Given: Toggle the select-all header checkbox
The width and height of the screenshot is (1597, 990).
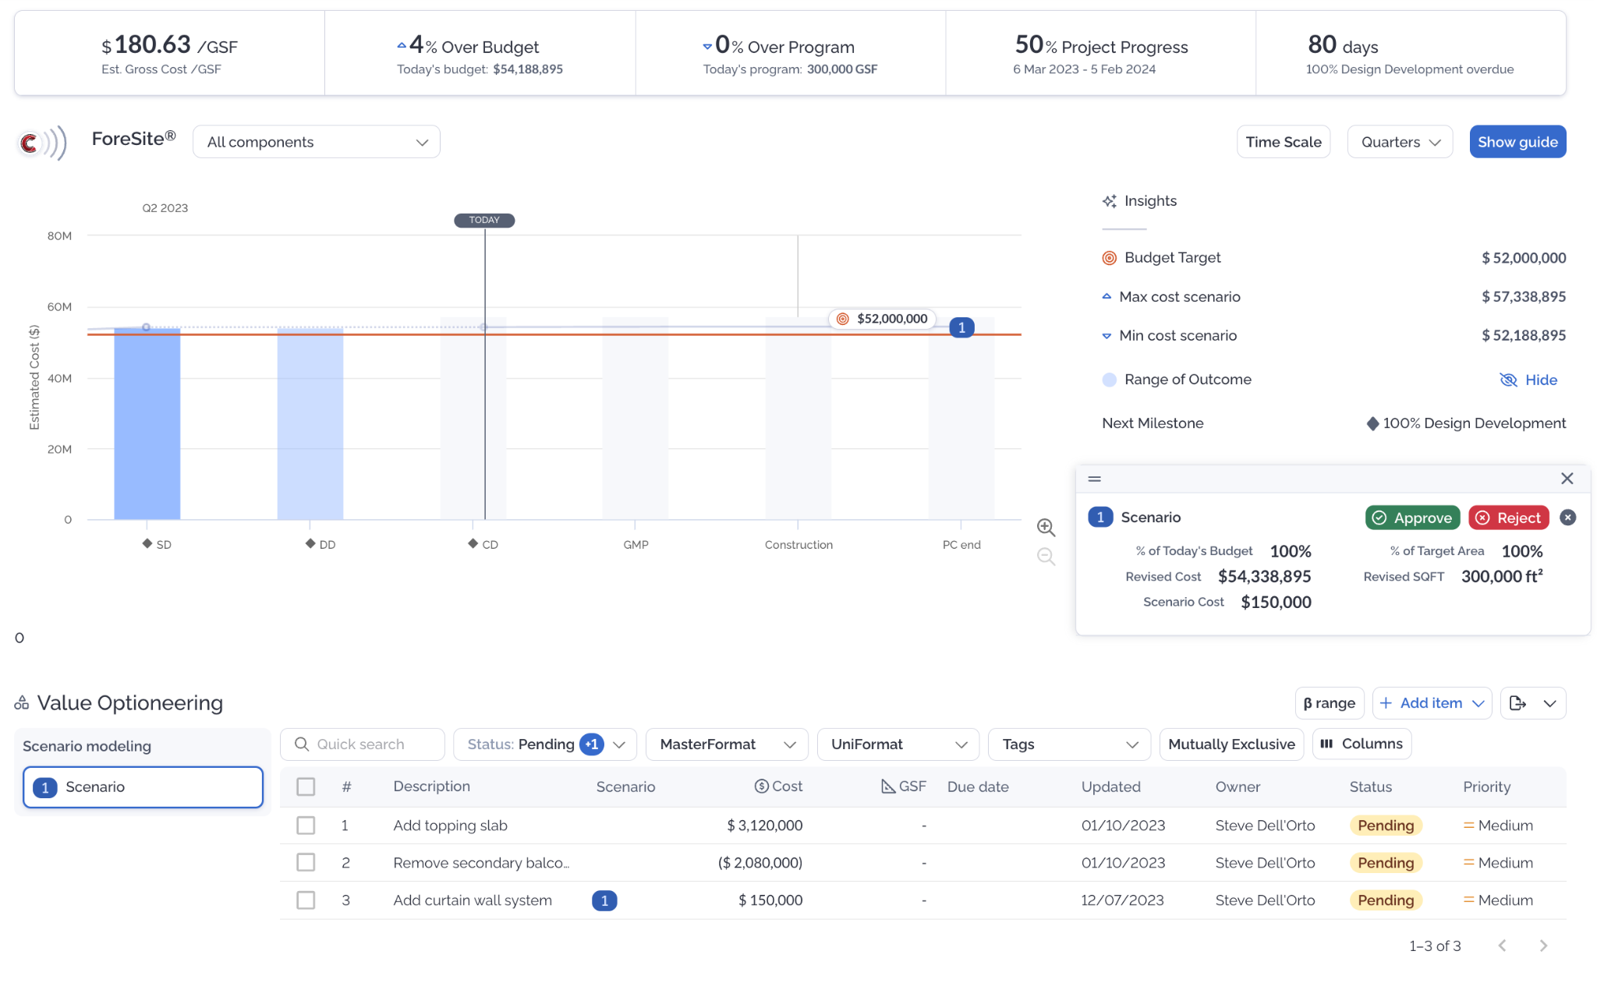Looking at the screenshot, I should tap(306, 787).
